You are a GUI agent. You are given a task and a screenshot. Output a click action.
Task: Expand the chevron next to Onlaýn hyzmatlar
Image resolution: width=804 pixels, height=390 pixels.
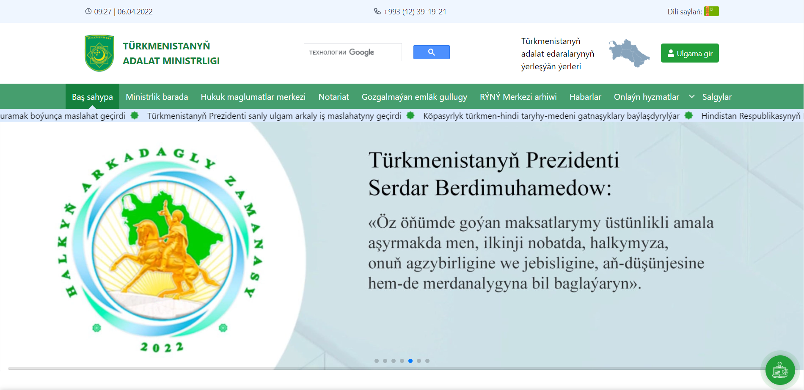[x=692, y=97]
